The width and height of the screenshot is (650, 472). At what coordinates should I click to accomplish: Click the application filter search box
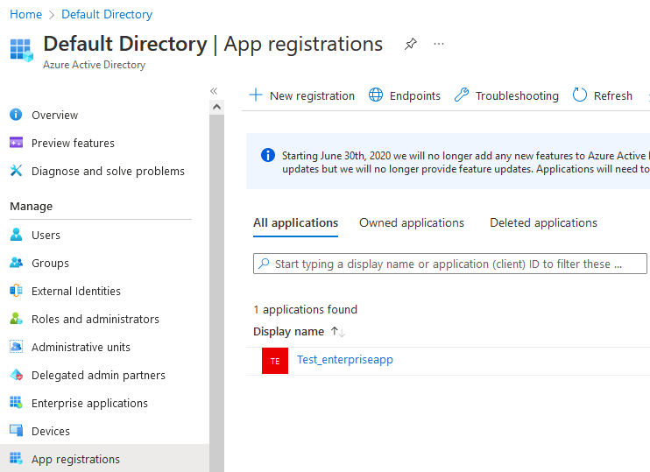click(449, 264)
